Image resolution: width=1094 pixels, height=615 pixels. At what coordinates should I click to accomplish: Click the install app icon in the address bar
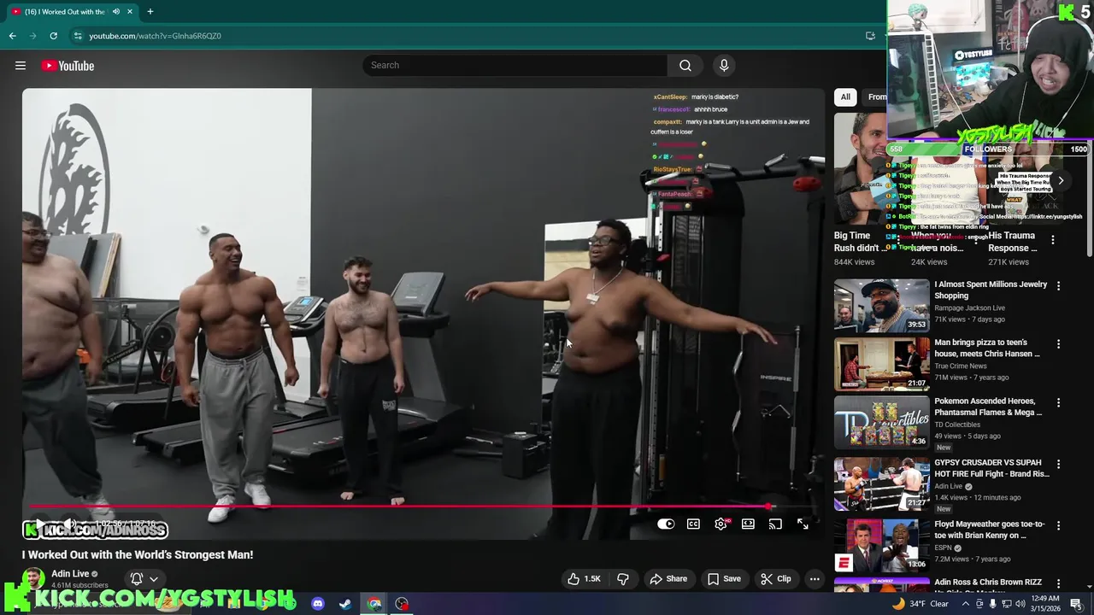pos(870,36)
